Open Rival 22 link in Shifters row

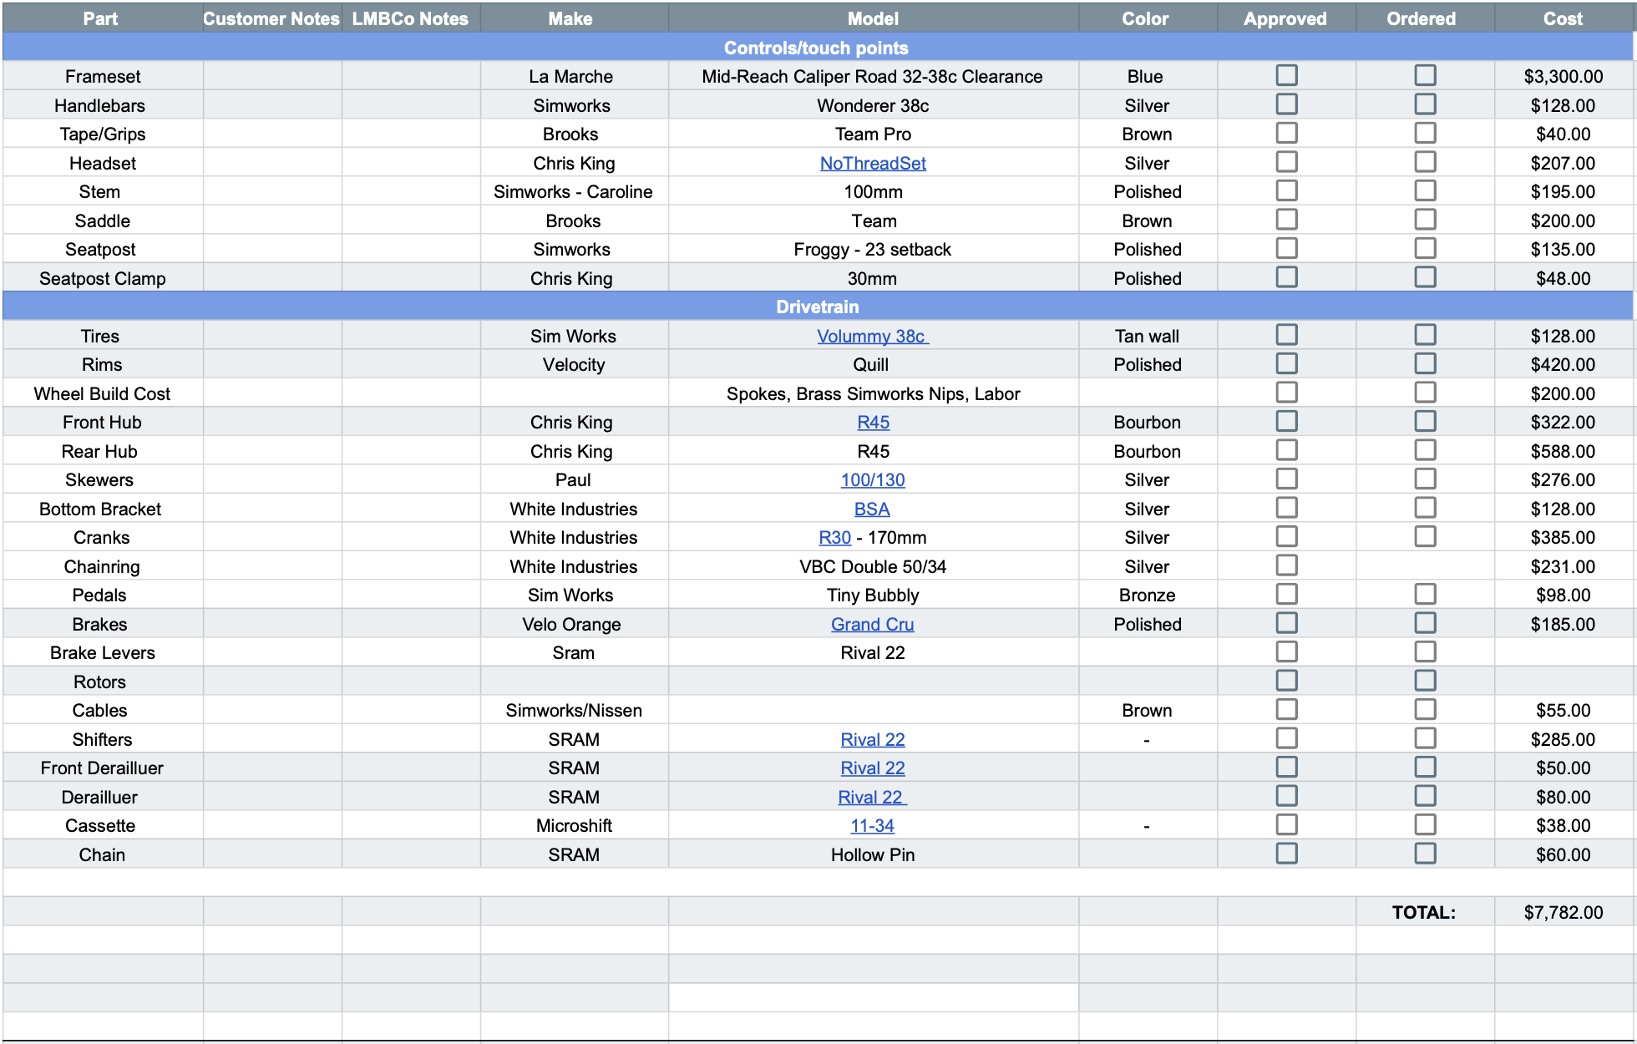pos(873,739)
